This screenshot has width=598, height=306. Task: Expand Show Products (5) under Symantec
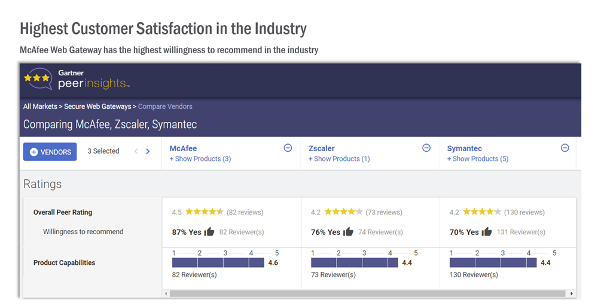point(477,159)
